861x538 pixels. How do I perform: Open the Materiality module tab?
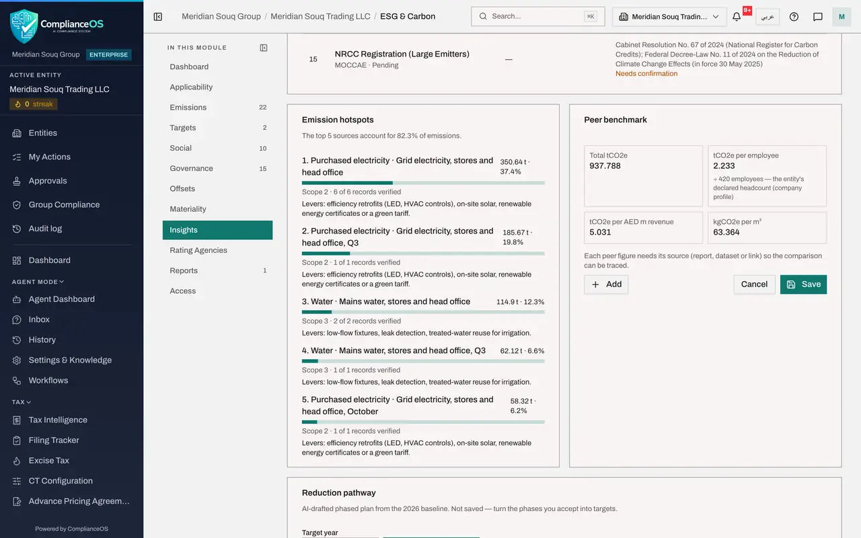[x=217, y=209]
